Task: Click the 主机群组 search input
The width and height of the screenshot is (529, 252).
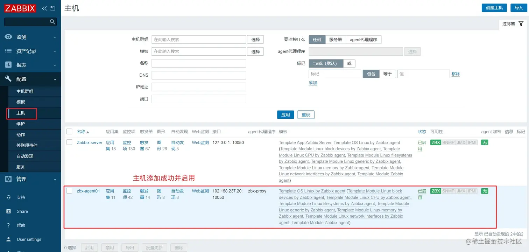Action: pyautogui.click(x=199, y=40)
